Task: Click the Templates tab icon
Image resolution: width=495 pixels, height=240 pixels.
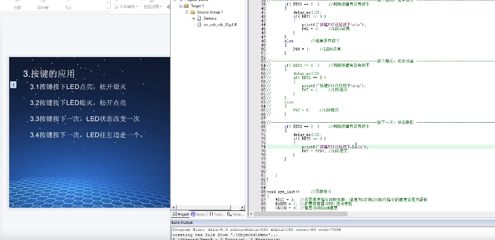Action: click(x=229, y=214)
